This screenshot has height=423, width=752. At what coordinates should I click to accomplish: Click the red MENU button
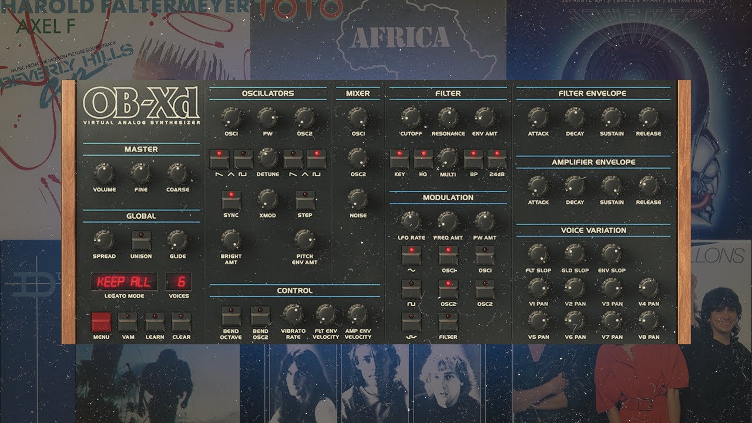click(x=101, y=322)
